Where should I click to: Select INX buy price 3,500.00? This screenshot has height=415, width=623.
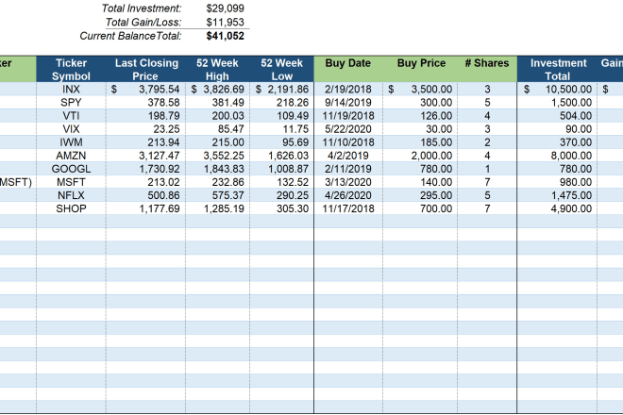click(x=420, y=90)
